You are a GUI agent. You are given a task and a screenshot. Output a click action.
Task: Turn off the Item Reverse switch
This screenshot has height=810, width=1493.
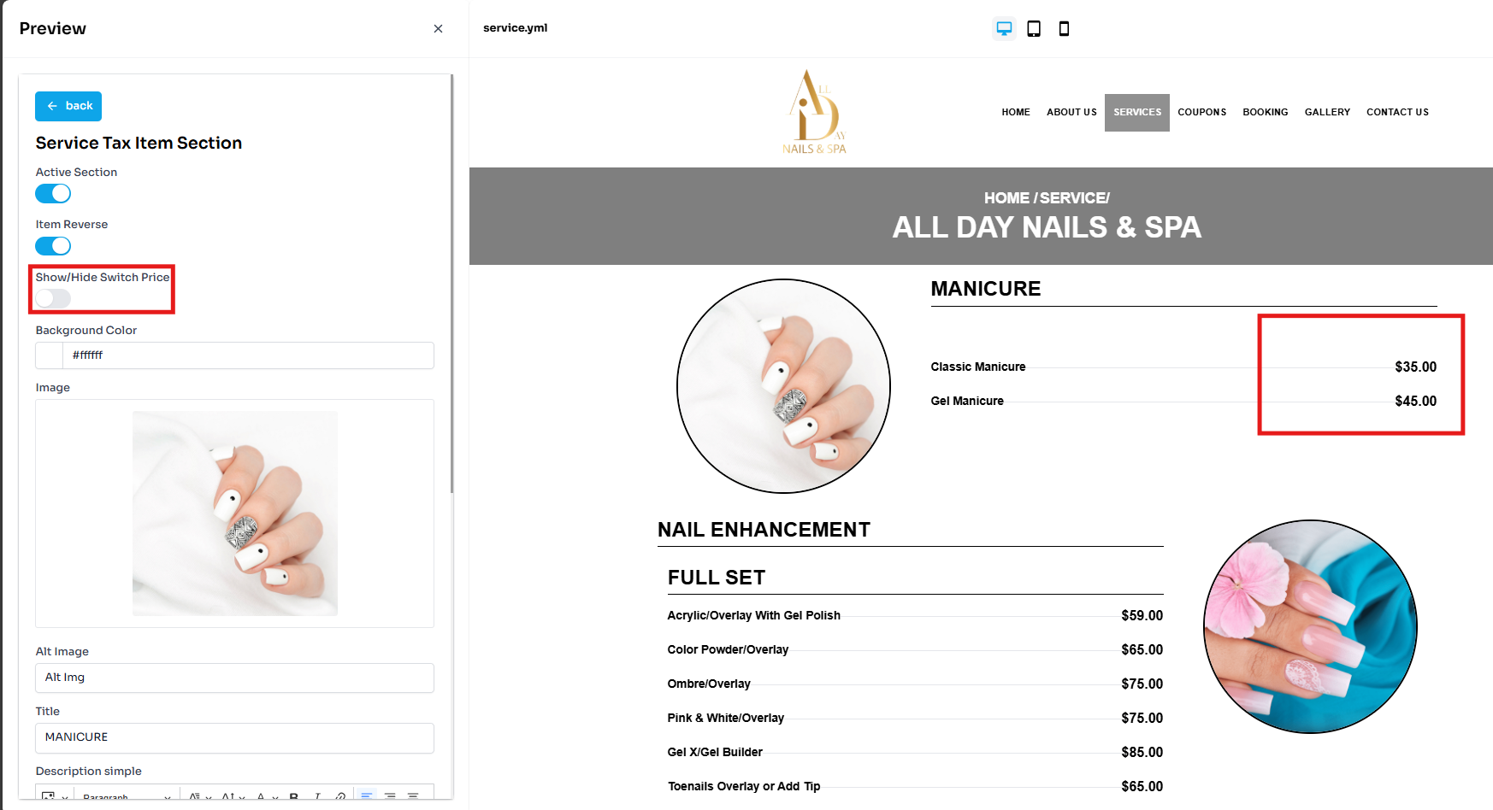point(53,246)
